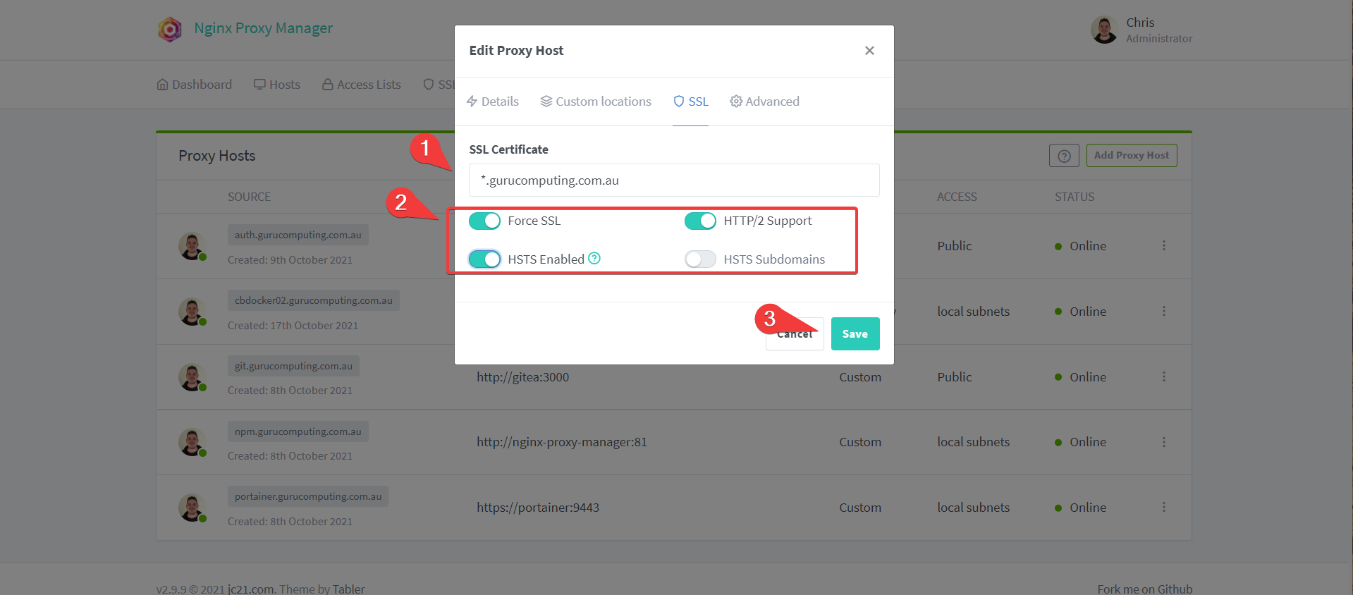The height and width of the screenshot is (595, 1353).
Task: Open the SSL Certificate dropdown
Action: coord(674,180)
